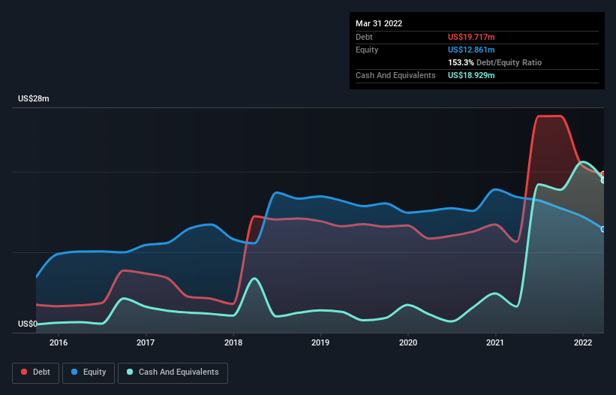616x395 pixels.
Task: Click the Mar 31 2022 tooltip date
Action: click(379, 23)
